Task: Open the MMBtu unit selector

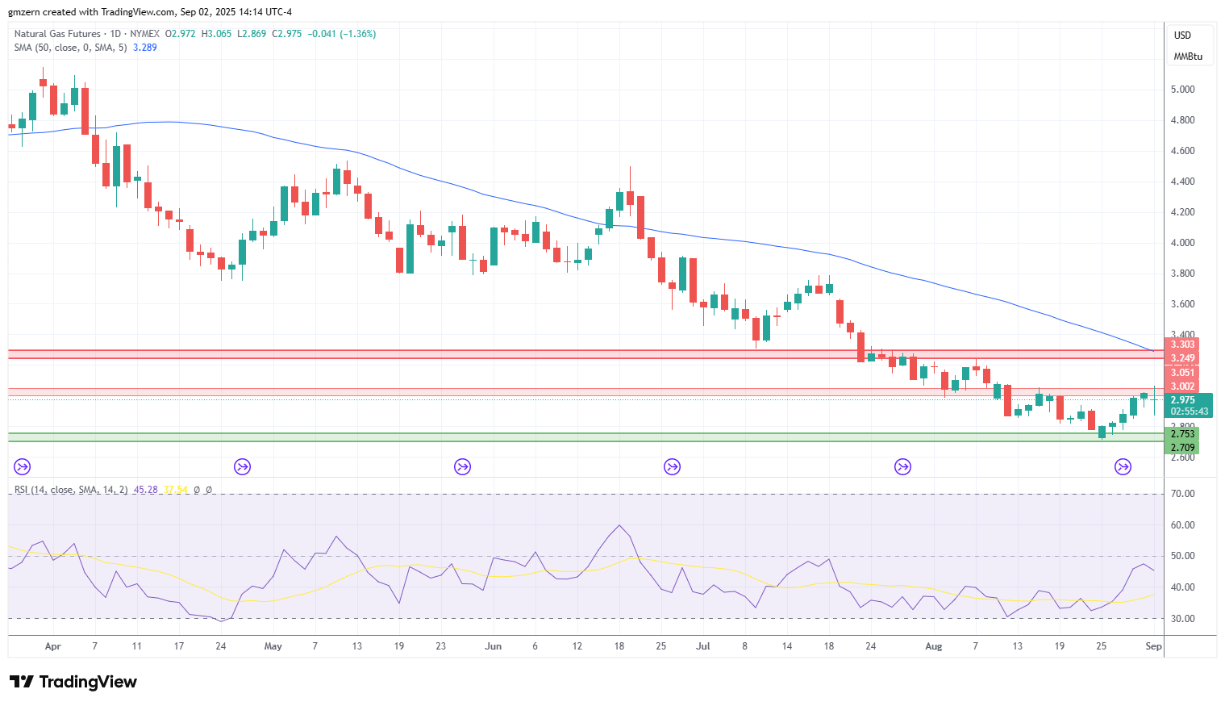Action: coord(1188,56)
